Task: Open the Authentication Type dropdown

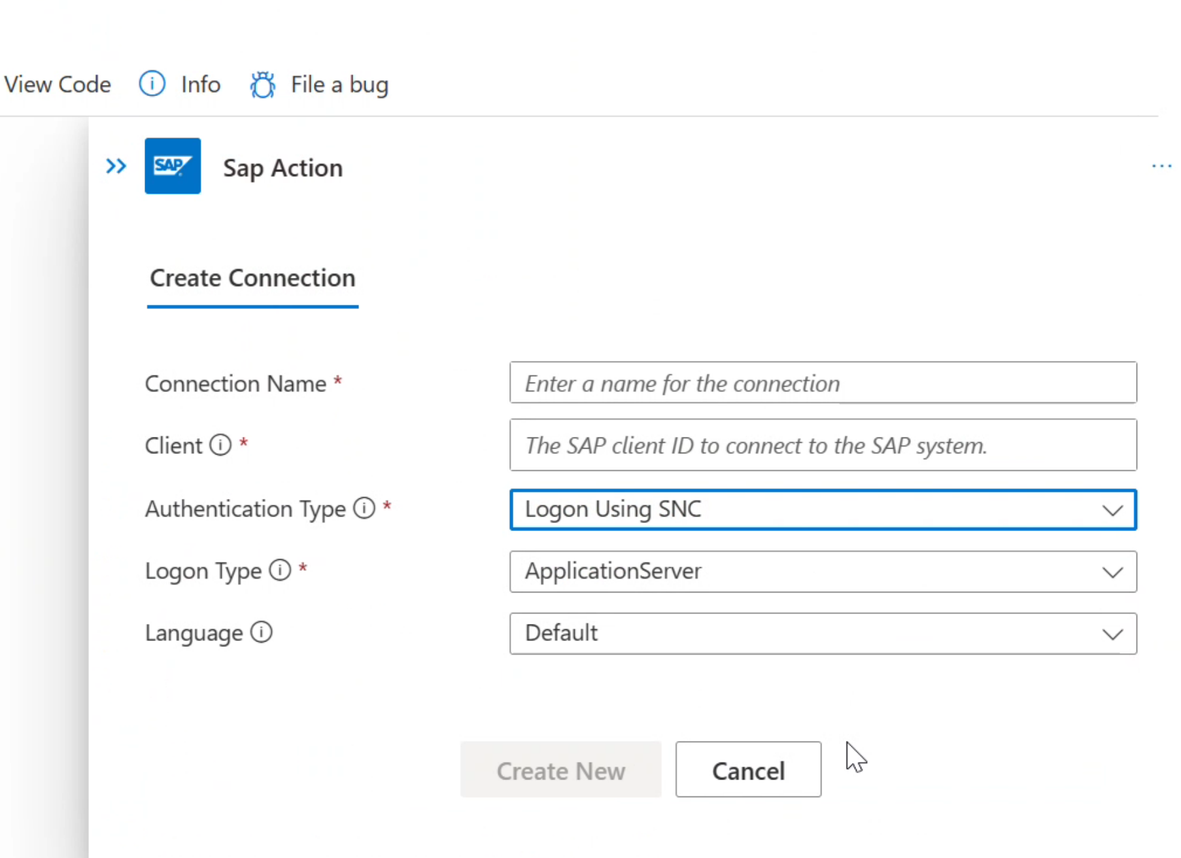Action: (1112, 510)
